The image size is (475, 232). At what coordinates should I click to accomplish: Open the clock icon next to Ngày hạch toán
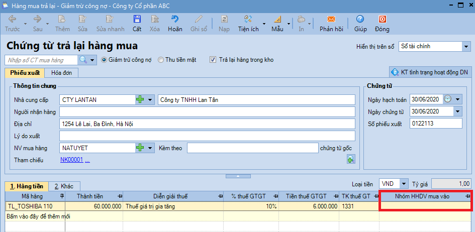click(x=447, y=99)
